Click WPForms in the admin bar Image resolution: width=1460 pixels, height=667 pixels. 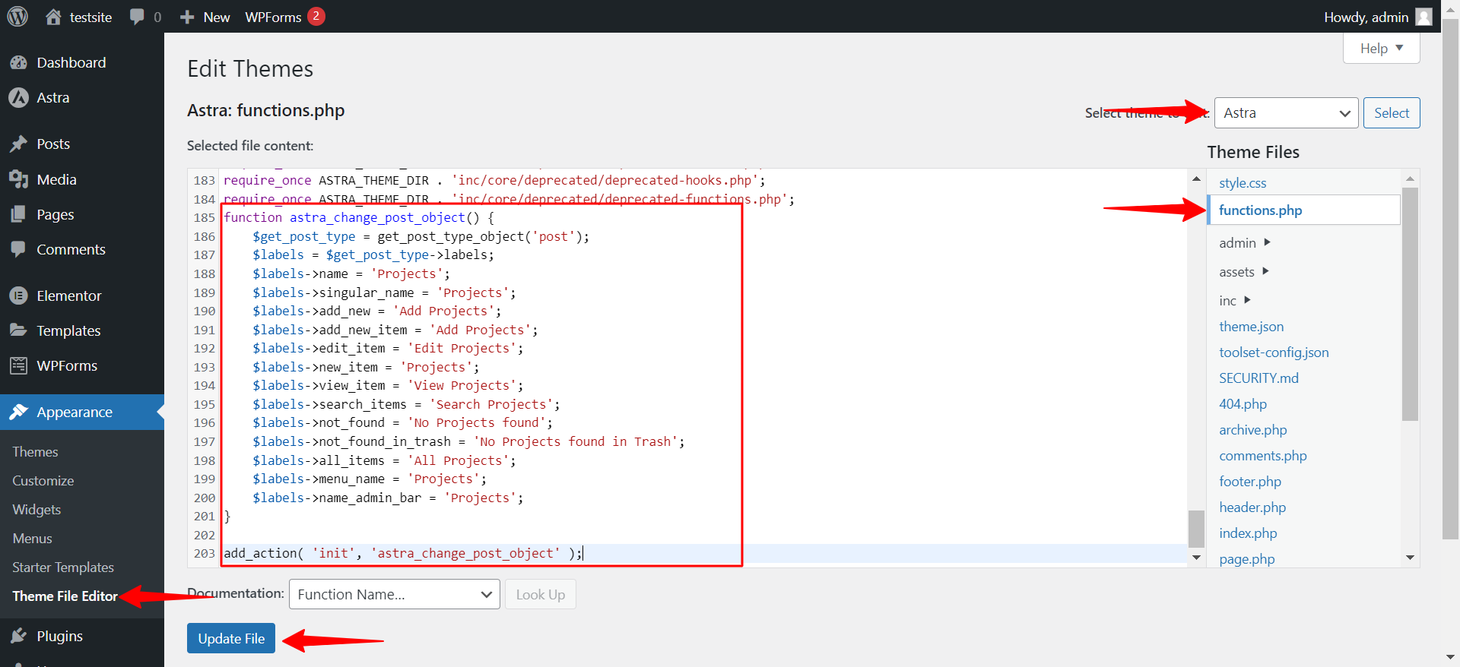[x=273, y=17]
